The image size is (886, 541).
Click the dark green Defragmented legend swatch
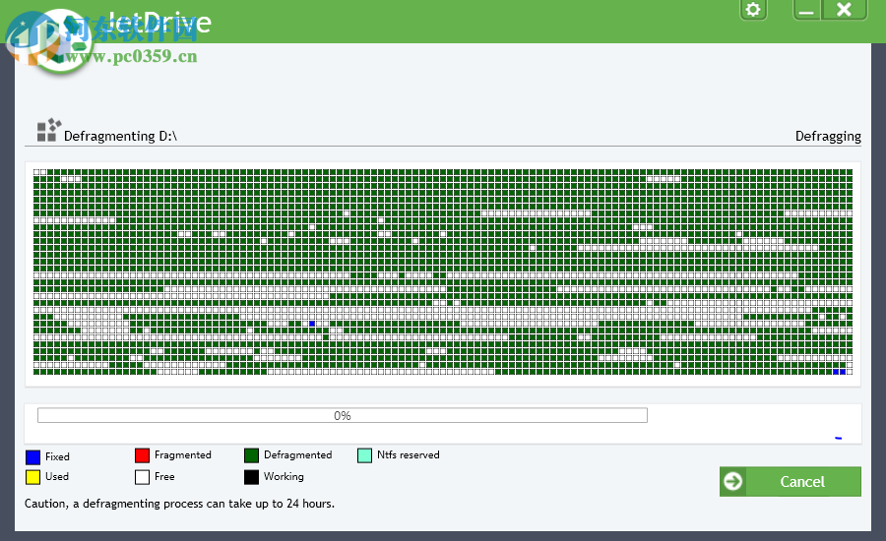pos(251,455)
